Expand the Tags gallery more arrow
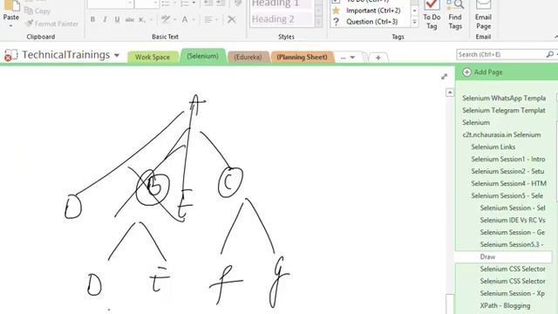The height and width of the screenshot is (314, 558). click(415, 22)
